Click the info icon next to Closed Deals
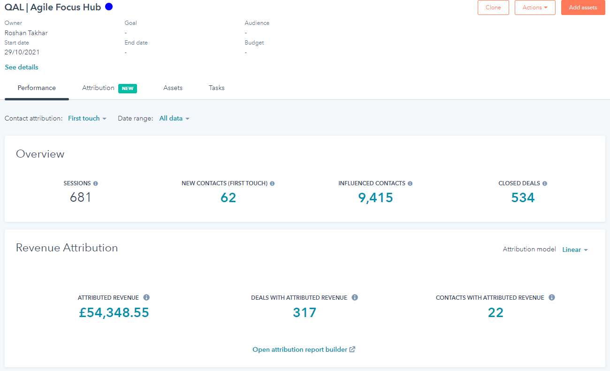Image resolution: width=610 pixels, height=371 pixels. 545,183
